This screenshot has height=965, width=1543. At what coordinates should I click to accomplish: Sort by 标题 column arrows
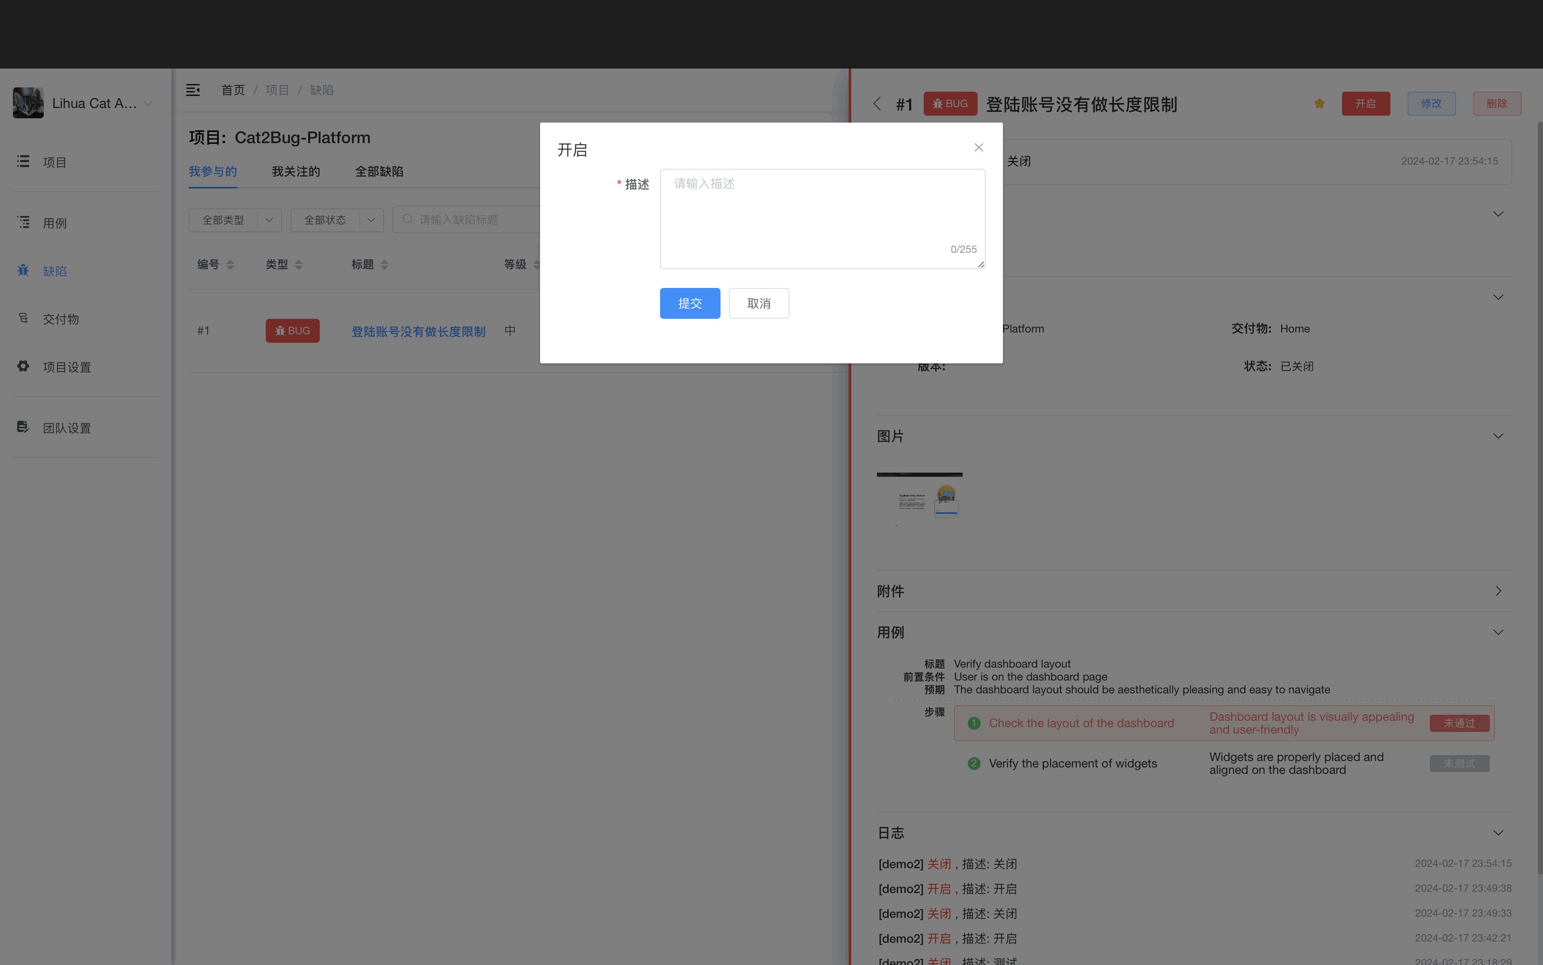point(384,265)
